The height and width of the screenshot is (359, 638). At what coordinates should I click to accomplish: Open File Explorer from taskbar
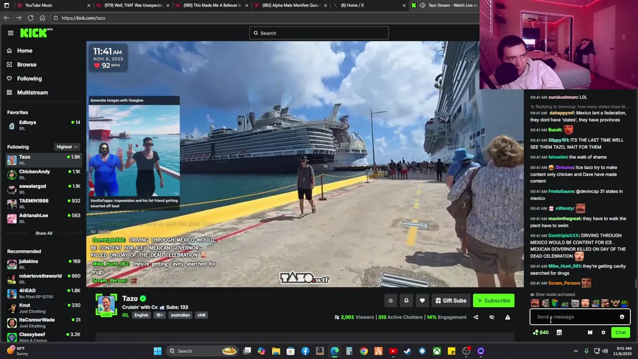point(276,351)
